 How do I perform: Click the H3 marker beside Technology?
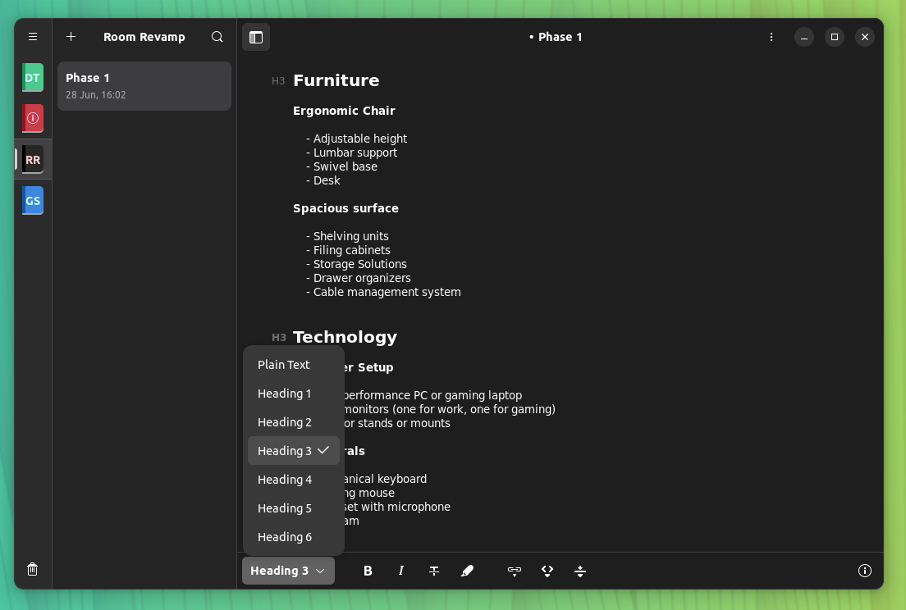(x=278, y=338)
